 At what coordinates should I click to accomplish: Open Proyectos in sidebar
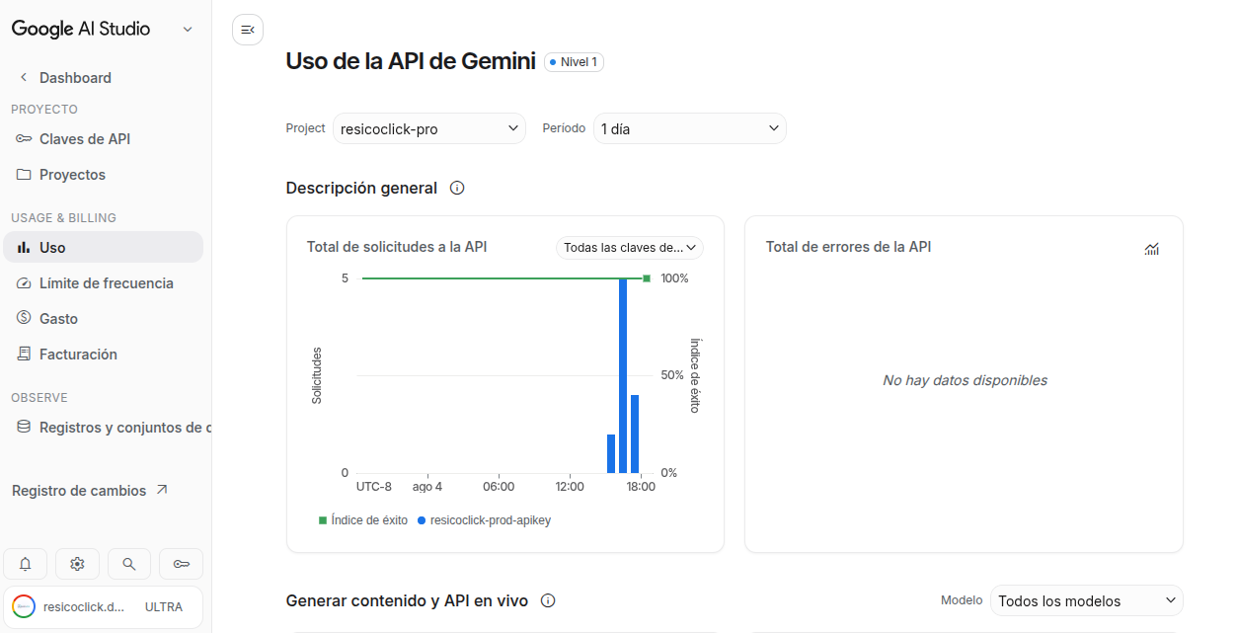coord(103,175)
